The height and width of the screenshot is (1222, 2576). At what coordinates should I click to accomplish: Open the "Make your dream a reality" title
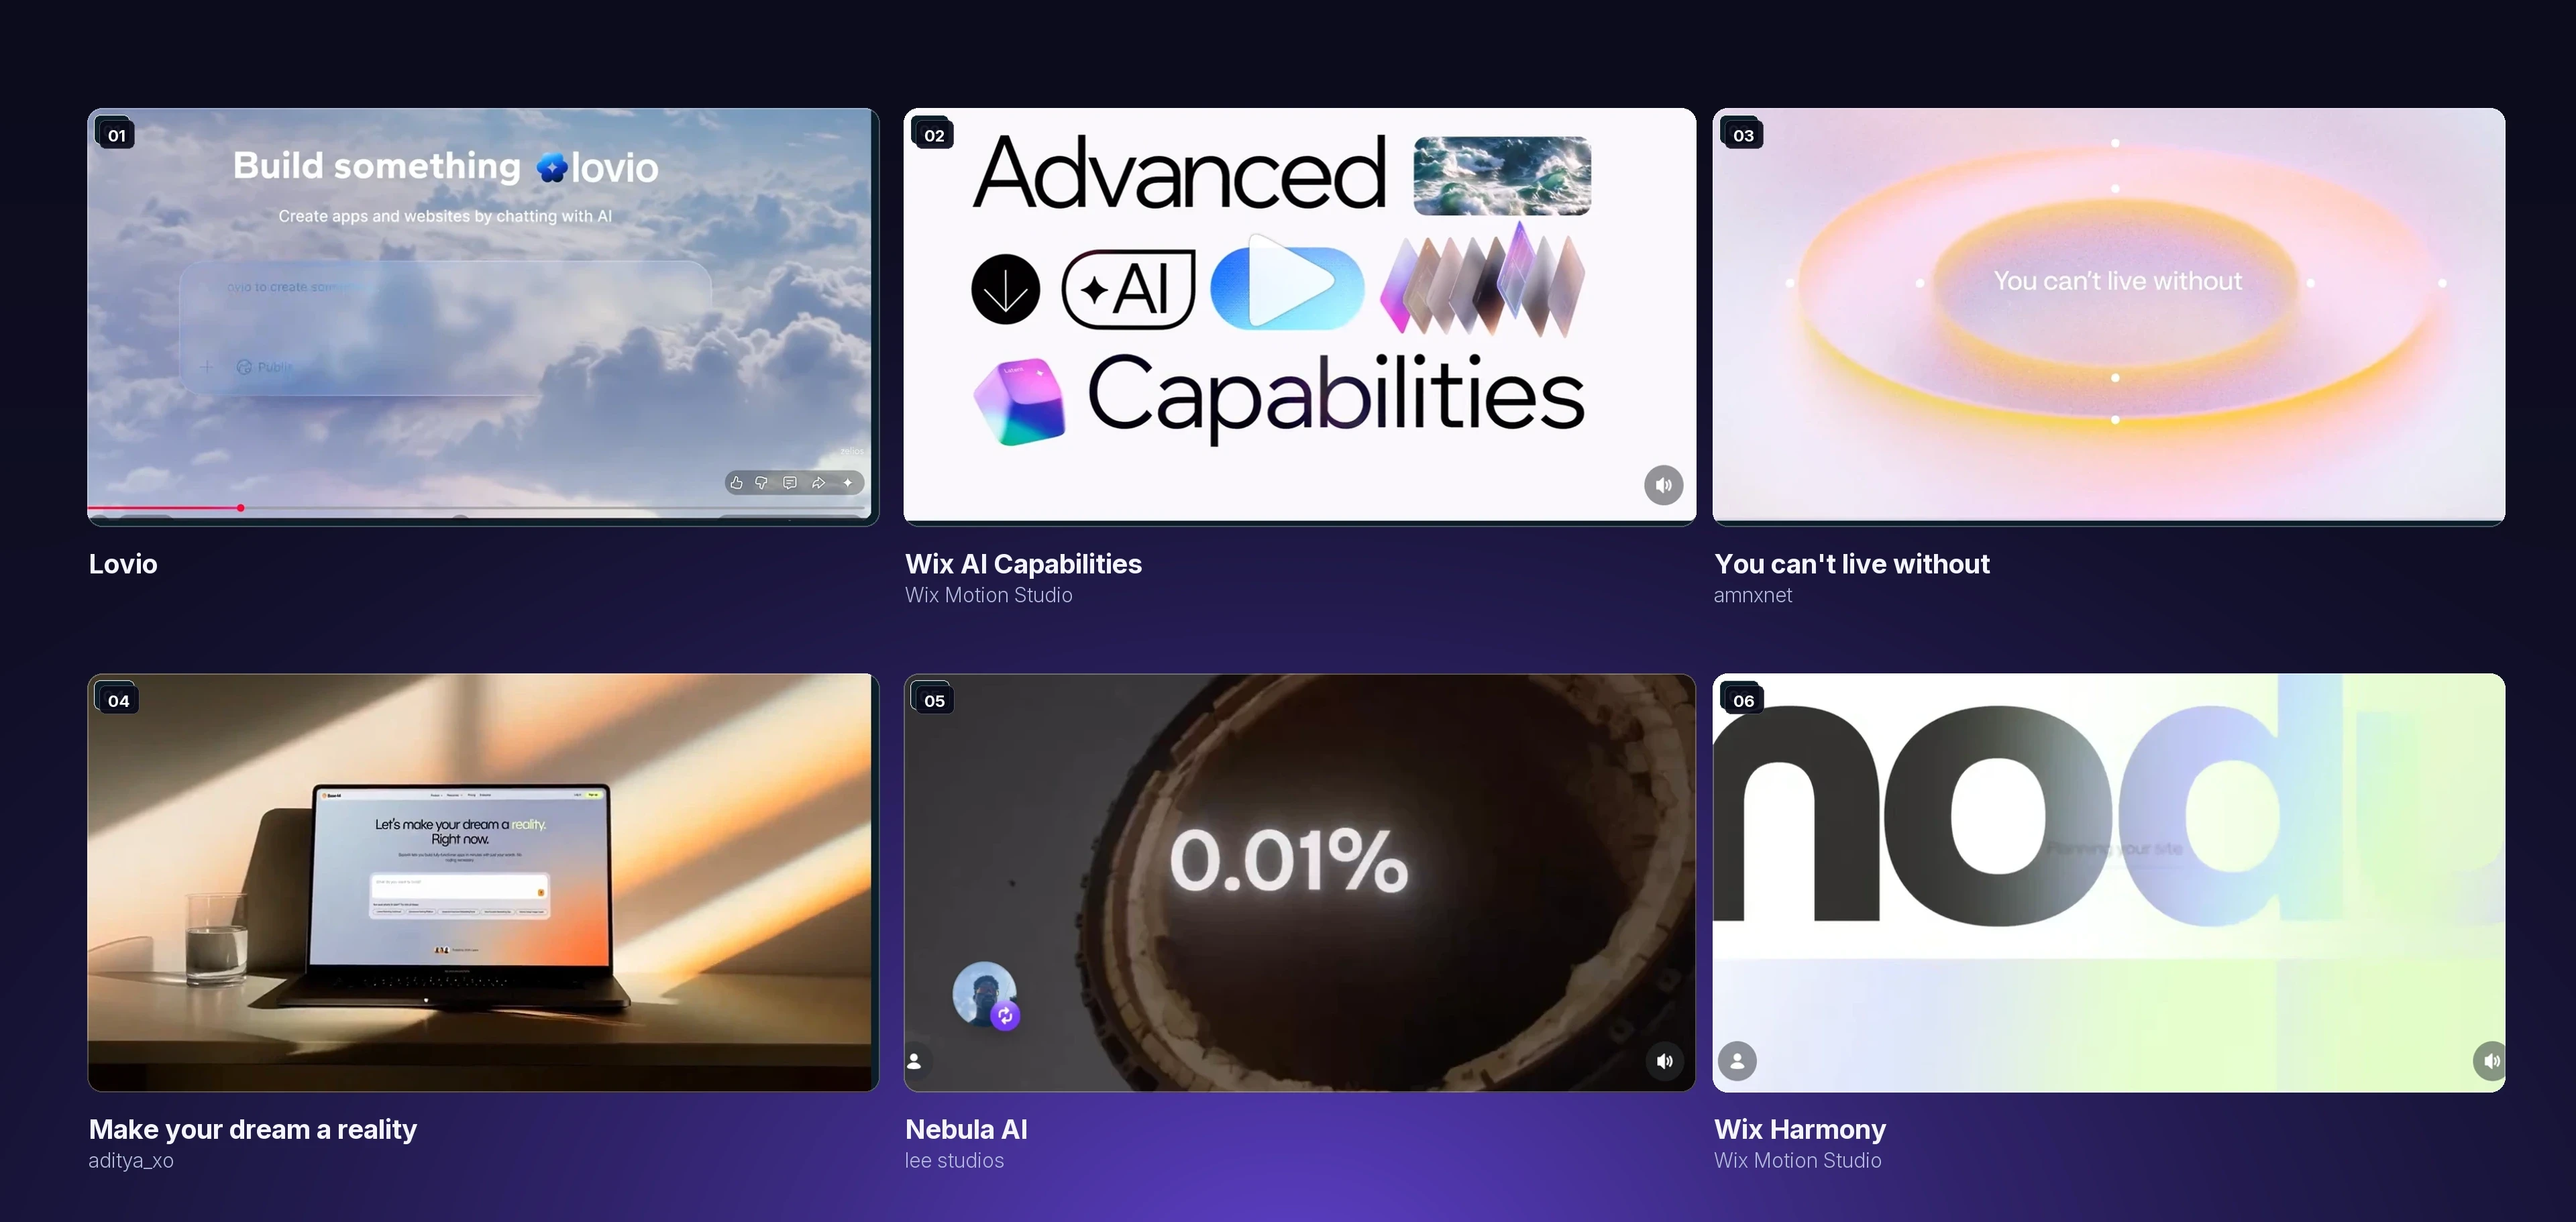(x=253, y=1130)
